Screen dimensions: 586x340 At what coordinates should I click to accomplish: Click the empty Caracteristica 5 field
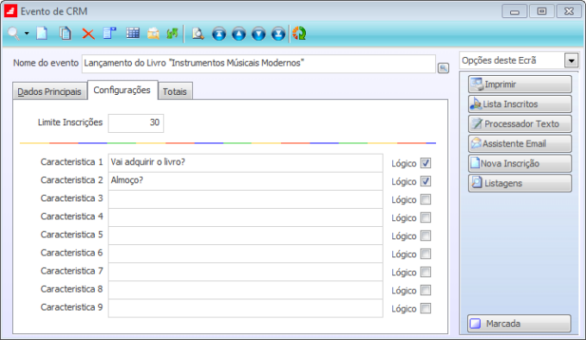point(246,236)
